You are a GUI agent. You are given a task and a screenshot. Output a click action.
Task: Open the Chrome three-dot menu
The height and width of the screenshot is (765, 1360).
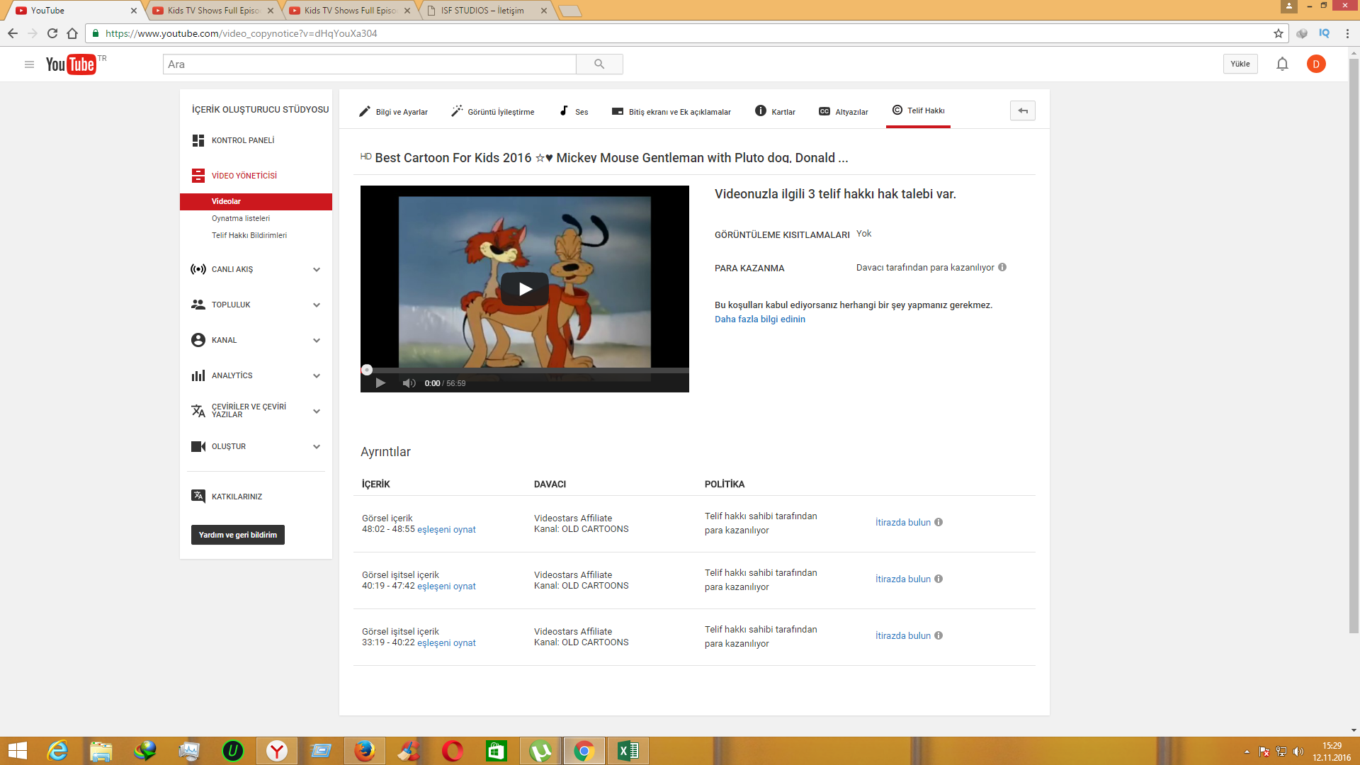tap(1347, 33)
